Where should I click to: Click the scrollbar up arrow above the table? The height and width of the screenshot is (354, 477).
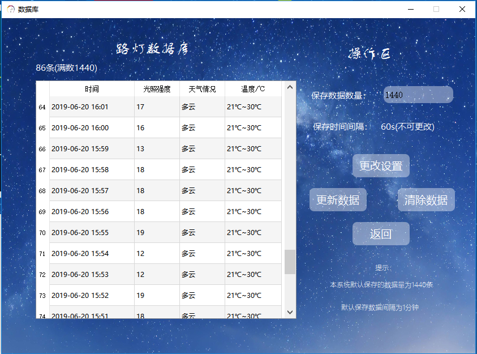(x=289, y=86)
